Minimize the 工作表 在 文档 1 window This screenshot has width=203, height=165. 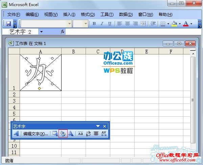coord(168,44)
